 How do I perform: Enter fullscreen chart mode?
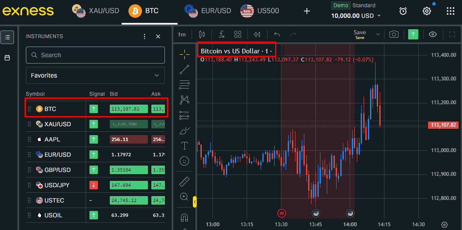(452, 34)
